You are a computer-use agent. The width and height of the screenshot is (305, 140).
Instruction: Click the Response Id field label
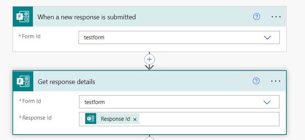click(37, 117)
